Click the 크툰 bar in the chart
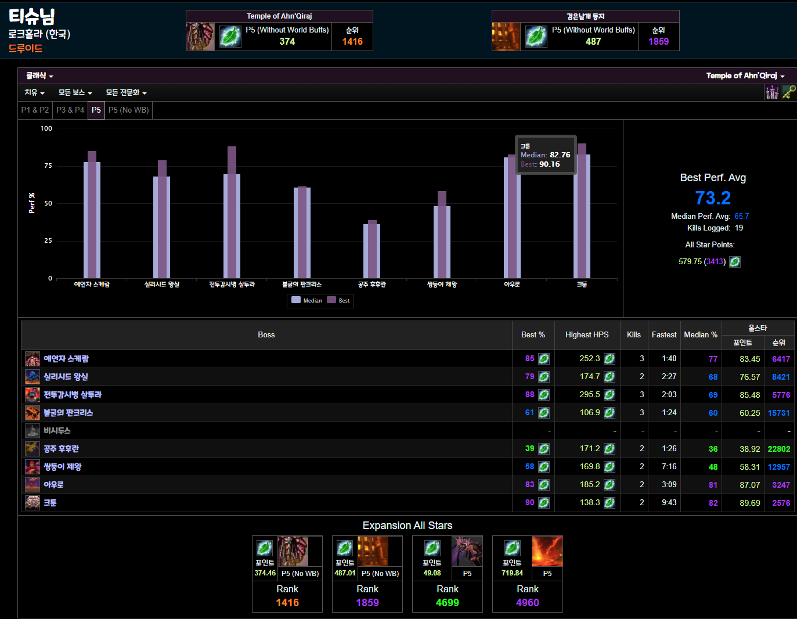The image size is (797, 619). (582, 211)
